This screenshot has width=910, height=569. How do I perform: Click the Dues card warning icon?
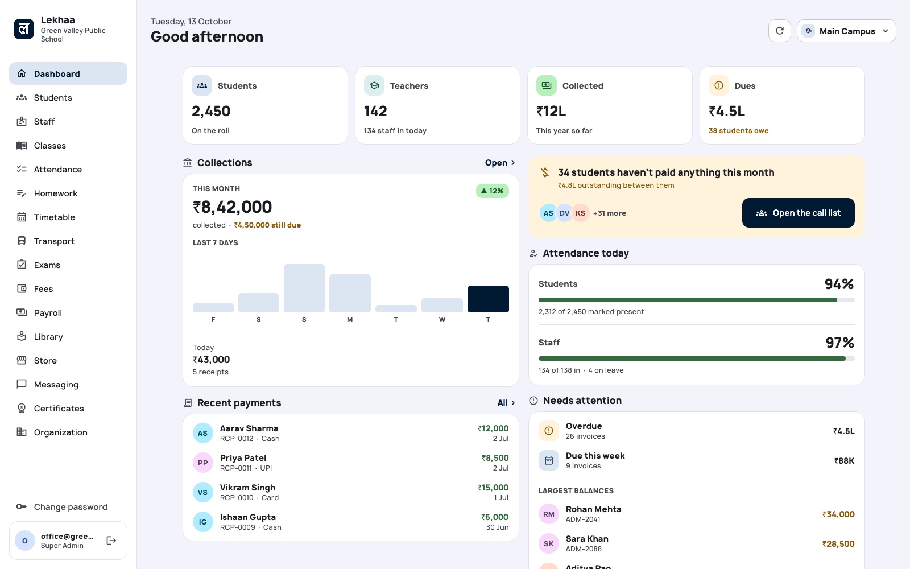(719, 85)
